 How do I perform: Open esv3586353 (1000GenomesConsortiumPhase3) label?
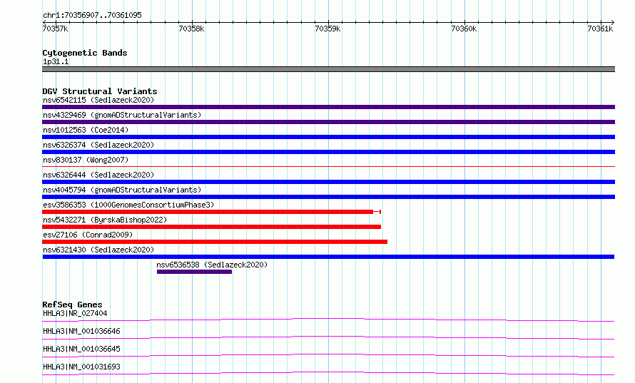tap(128, 205)
